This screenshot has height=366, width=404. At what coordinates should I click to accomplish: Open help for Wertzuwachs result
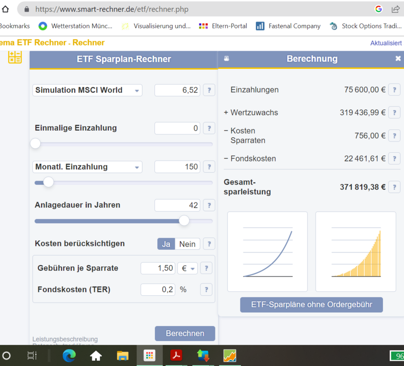click(x=394, y=113)
